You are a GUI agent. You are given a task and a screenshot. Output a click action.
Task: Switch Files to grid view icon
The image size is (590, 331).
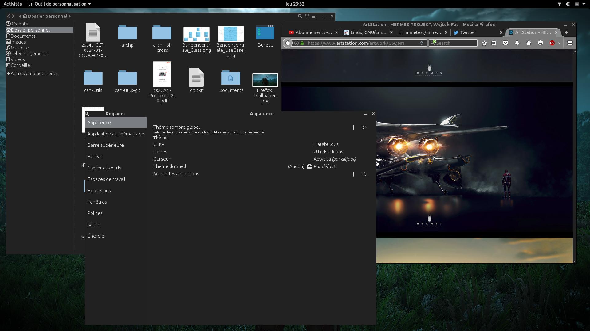307,16
